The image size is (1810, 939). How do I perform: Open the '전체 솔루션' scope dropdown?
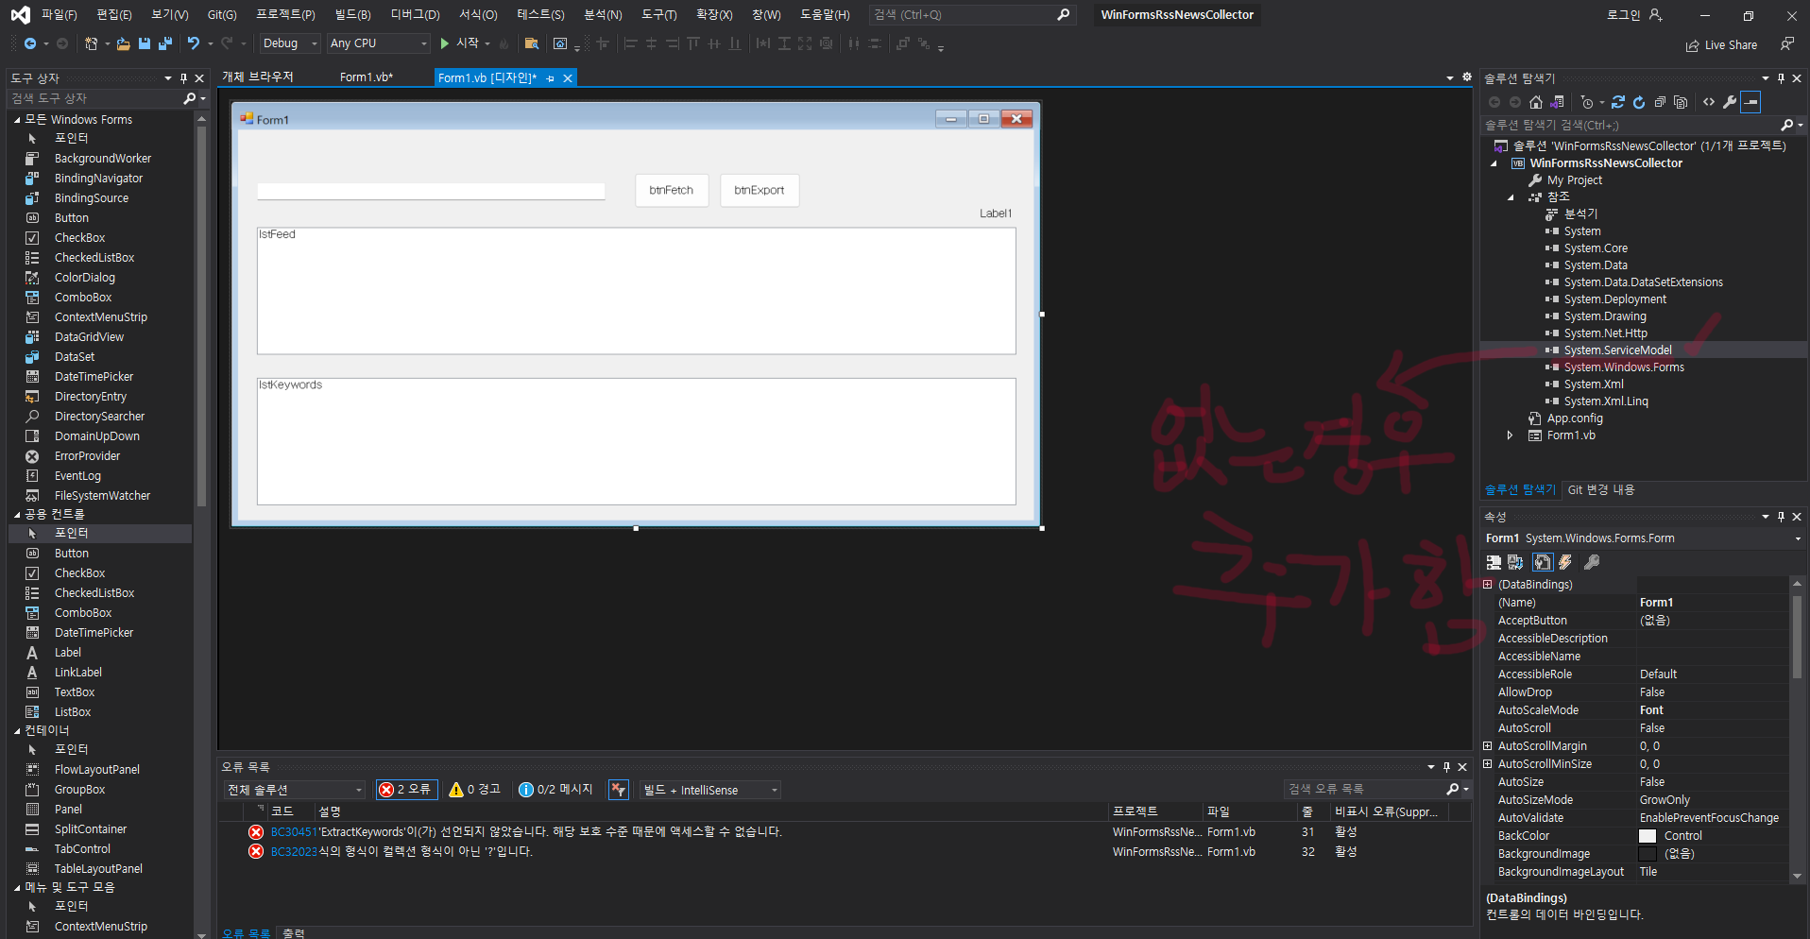295,790
